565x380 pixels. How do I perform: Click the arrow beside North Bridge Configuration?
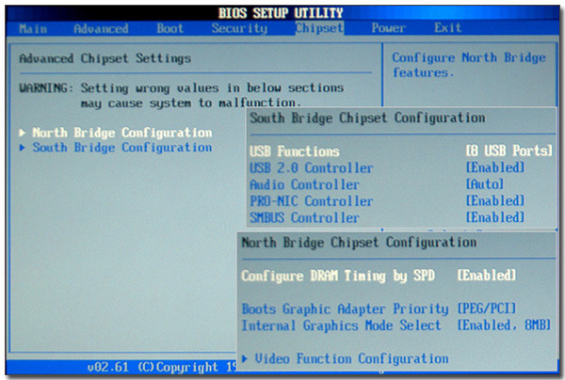point(23,133)
